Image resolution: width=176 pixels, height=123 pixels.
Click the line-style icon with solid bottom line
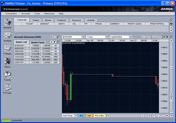153,37
